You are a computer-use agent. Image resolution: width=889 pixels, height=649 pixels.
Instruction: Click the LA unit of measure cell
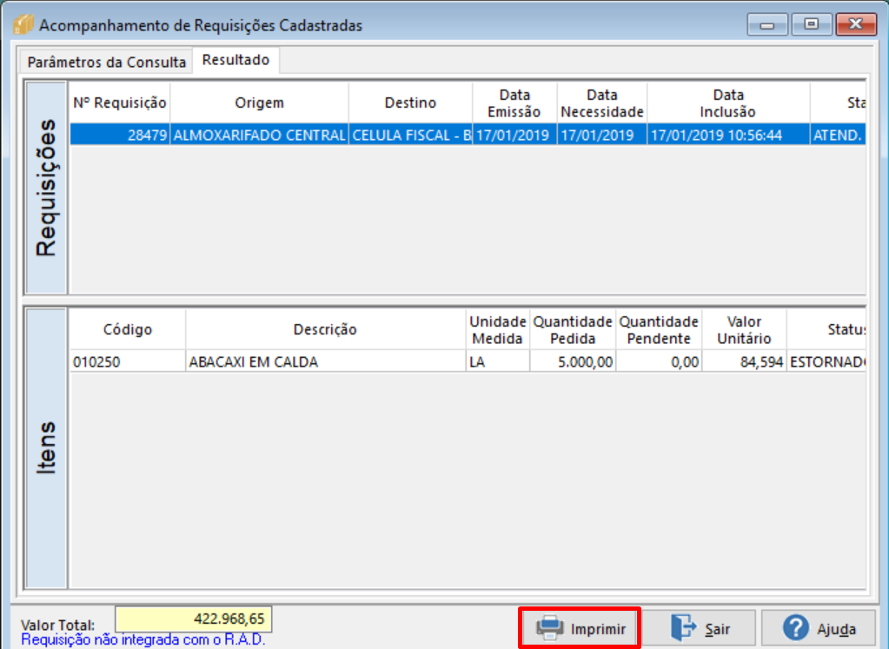tap(498, 361)
